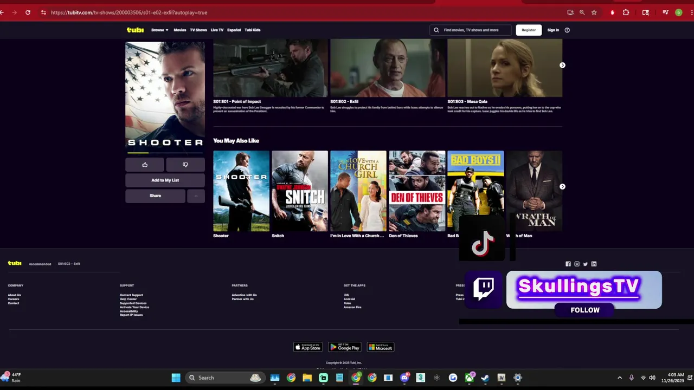
Task: Reload the page in the browser
Action: (x=28, y=12)
